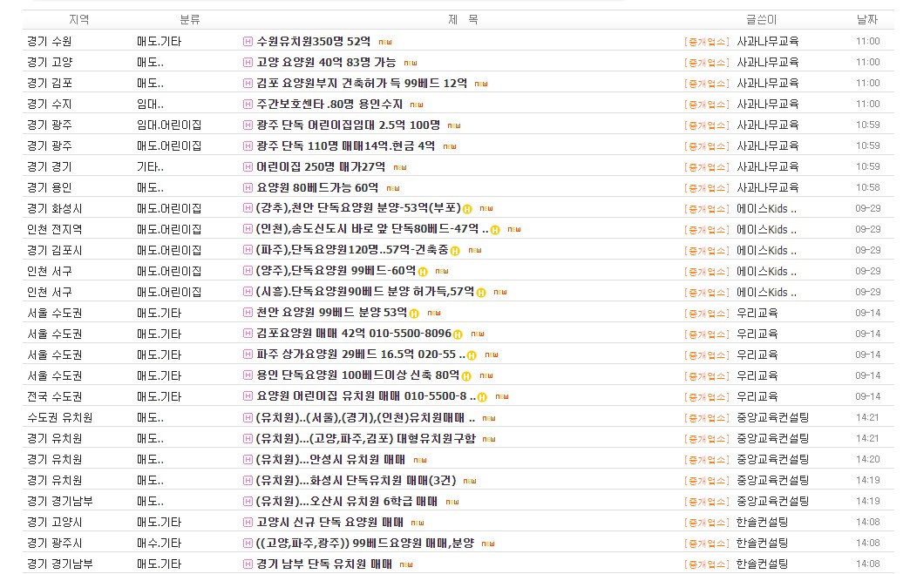
Task: Click the H icon before 수원유치원350명 52억
Action: coord(248,41)
